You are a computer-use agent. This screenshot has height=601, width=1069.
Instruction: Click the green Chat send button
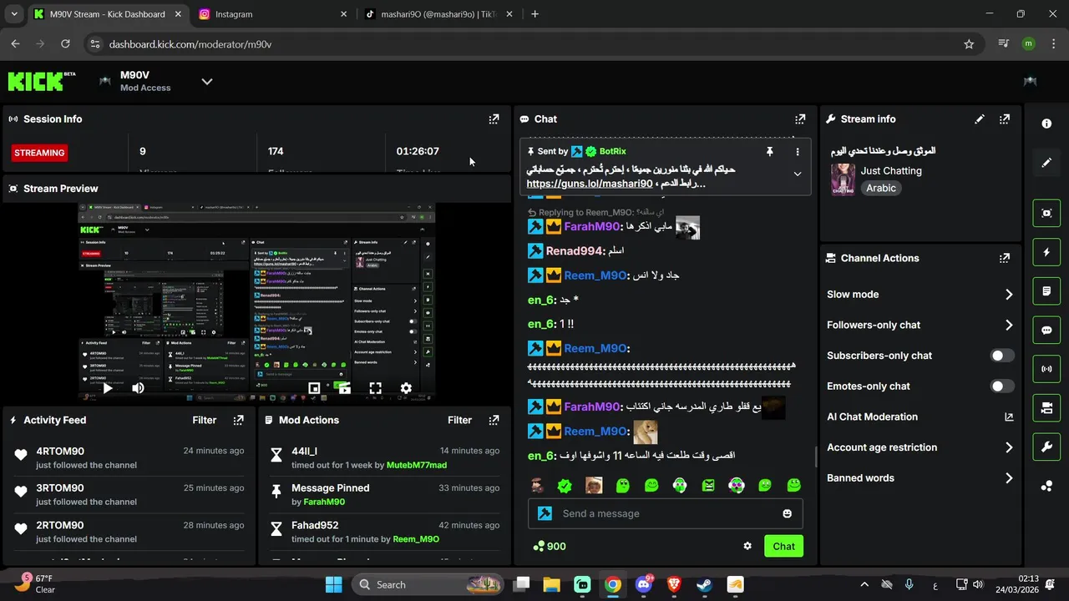(x=783, y=546)
